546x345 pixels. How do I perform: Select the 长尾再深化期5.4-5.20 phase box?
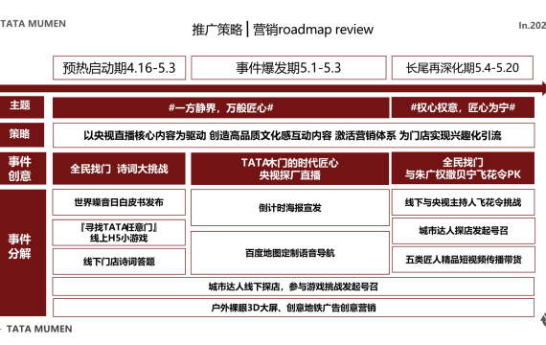click(x=463, y=68)
